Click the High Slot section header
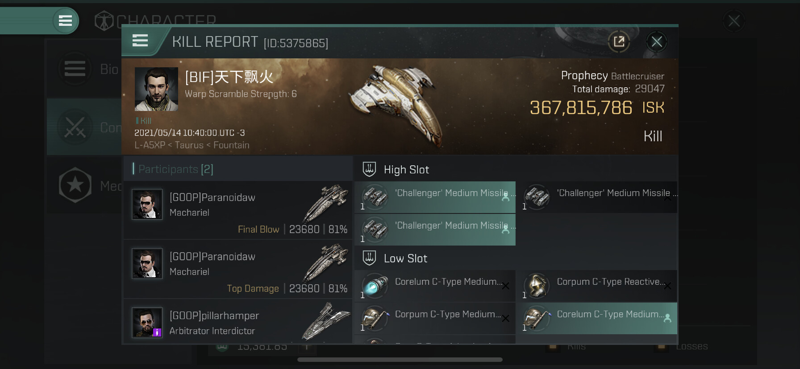800x369 pixels. pos(406,170)
